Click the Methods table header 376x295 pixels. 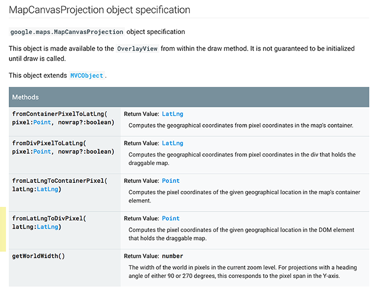tap(189, 97)
